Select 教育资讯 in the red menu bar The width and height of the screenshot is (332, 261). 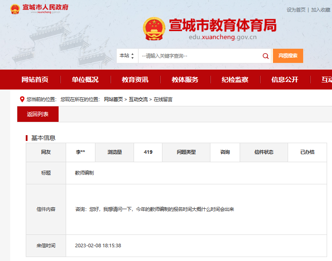pyautogui.click(x=135, y=80)
